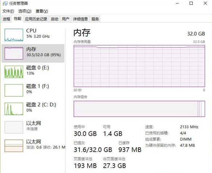The width and height of the screenshot is (212, 173).
Task: Select the active 以太网 adapter with traffic
Action: [x=33, y=146]
